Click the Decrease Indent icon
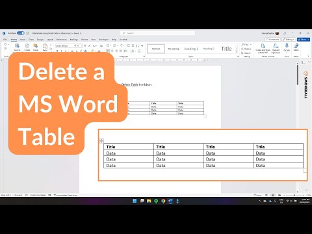The image size is (312, 234). 128,45
